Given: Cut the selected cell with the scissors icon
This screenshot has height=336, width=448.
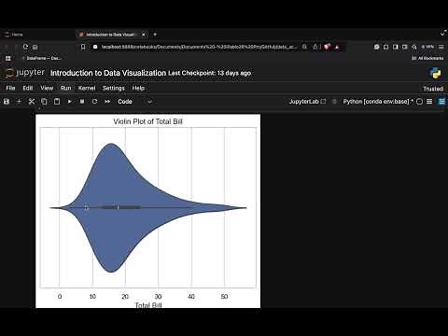Looking at the screenshot, I should [x=32, y=102].
